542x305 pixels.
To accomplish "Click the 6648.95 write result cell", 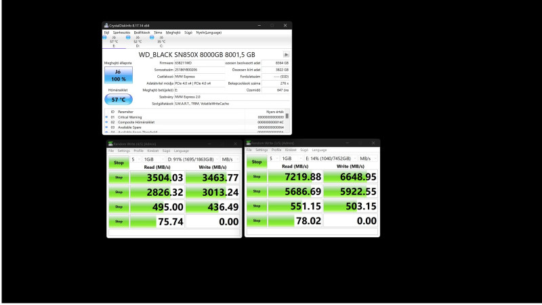I will point(350,177).
